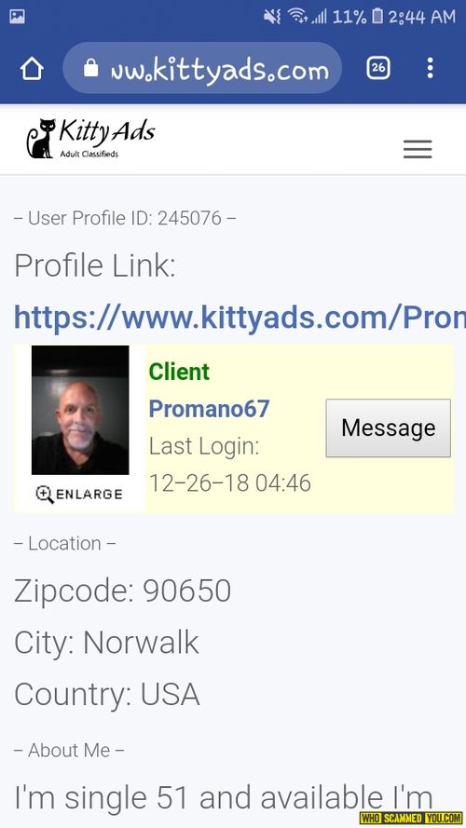Screen dimensions: 466x828
Task: Click the Message button
Action: click(x=389, y=428)
